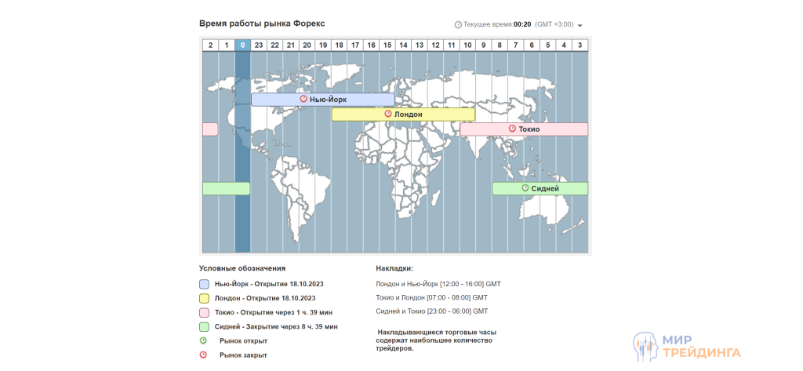This screenshot has height=371, width=803.
Task: Click the blue New York legend swatch
Action: click(x=204, y=284)
